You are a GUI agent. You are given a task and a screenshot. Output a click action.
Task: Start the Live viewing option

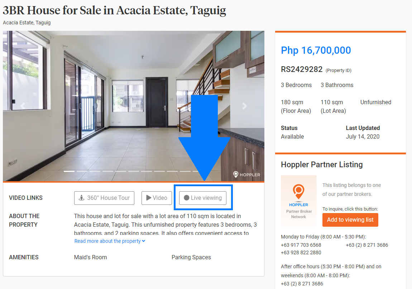point(203,198)
